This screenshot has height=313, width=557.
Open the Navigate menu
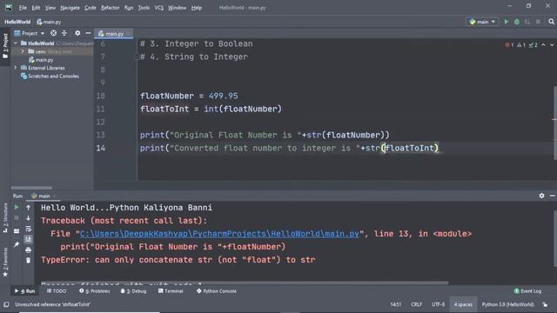coord(70,8)
